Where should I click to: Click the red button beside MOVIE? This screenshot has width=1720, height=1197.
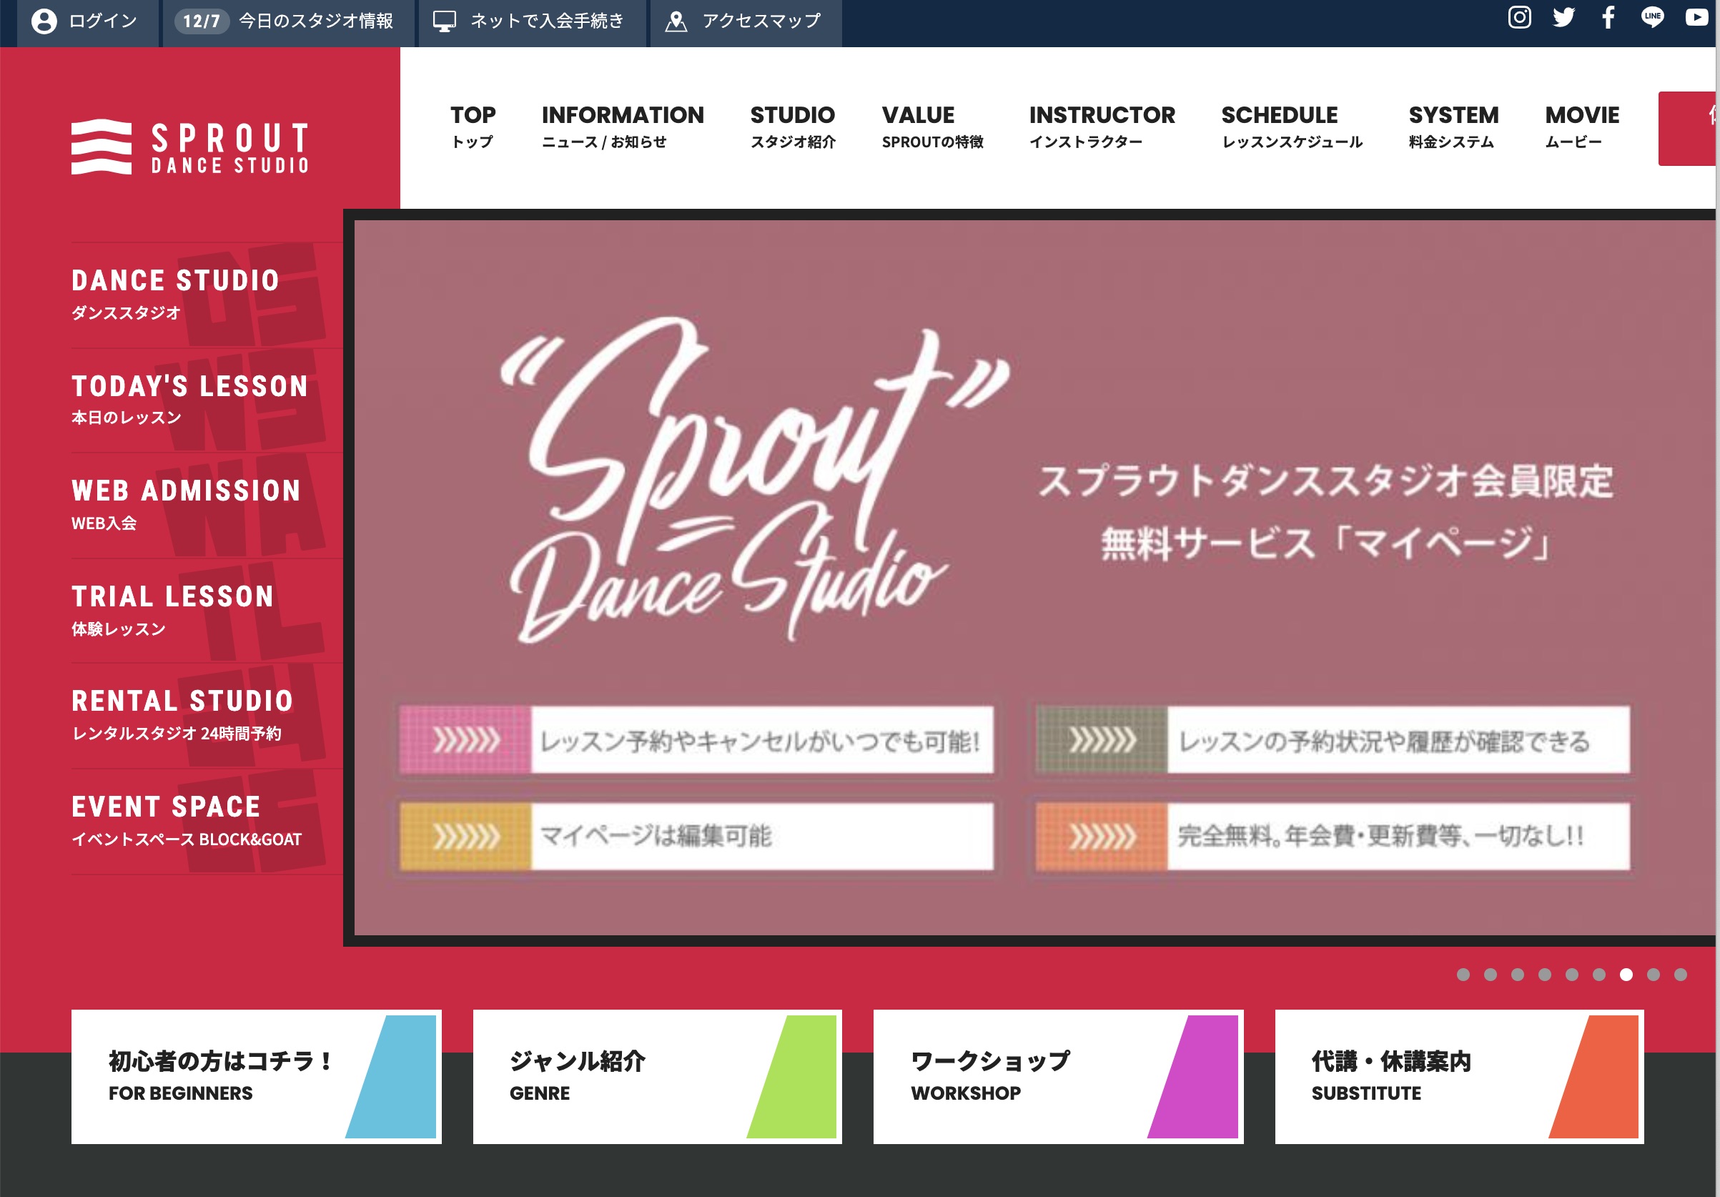pos(1688,128)
